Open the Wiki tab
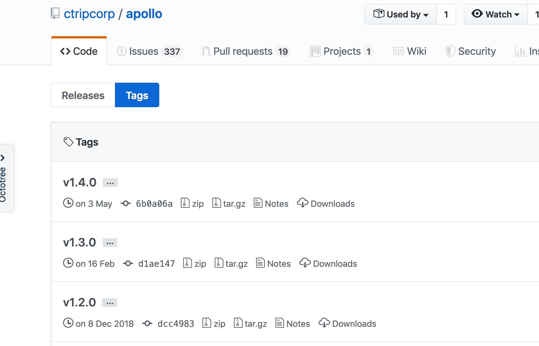Image resolution: width=539 pixels, height=346 pixels. (410, 51)
